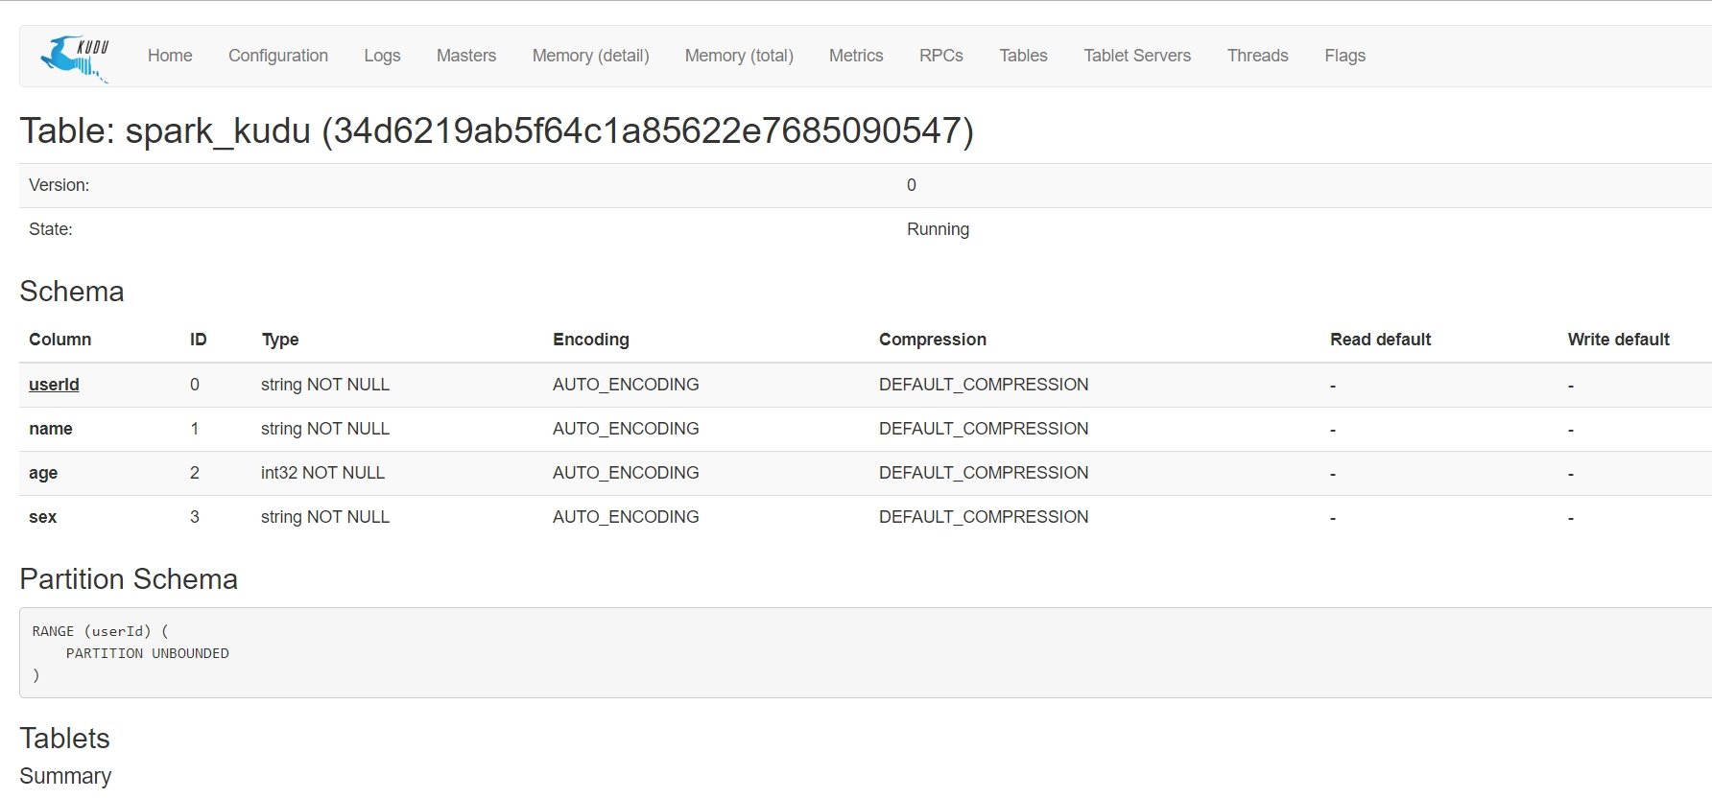This screenshot has width=1712, height=799.
Task: Click DEFAULT_COMPRESSION in the sex row
Action: coord(984,517)
